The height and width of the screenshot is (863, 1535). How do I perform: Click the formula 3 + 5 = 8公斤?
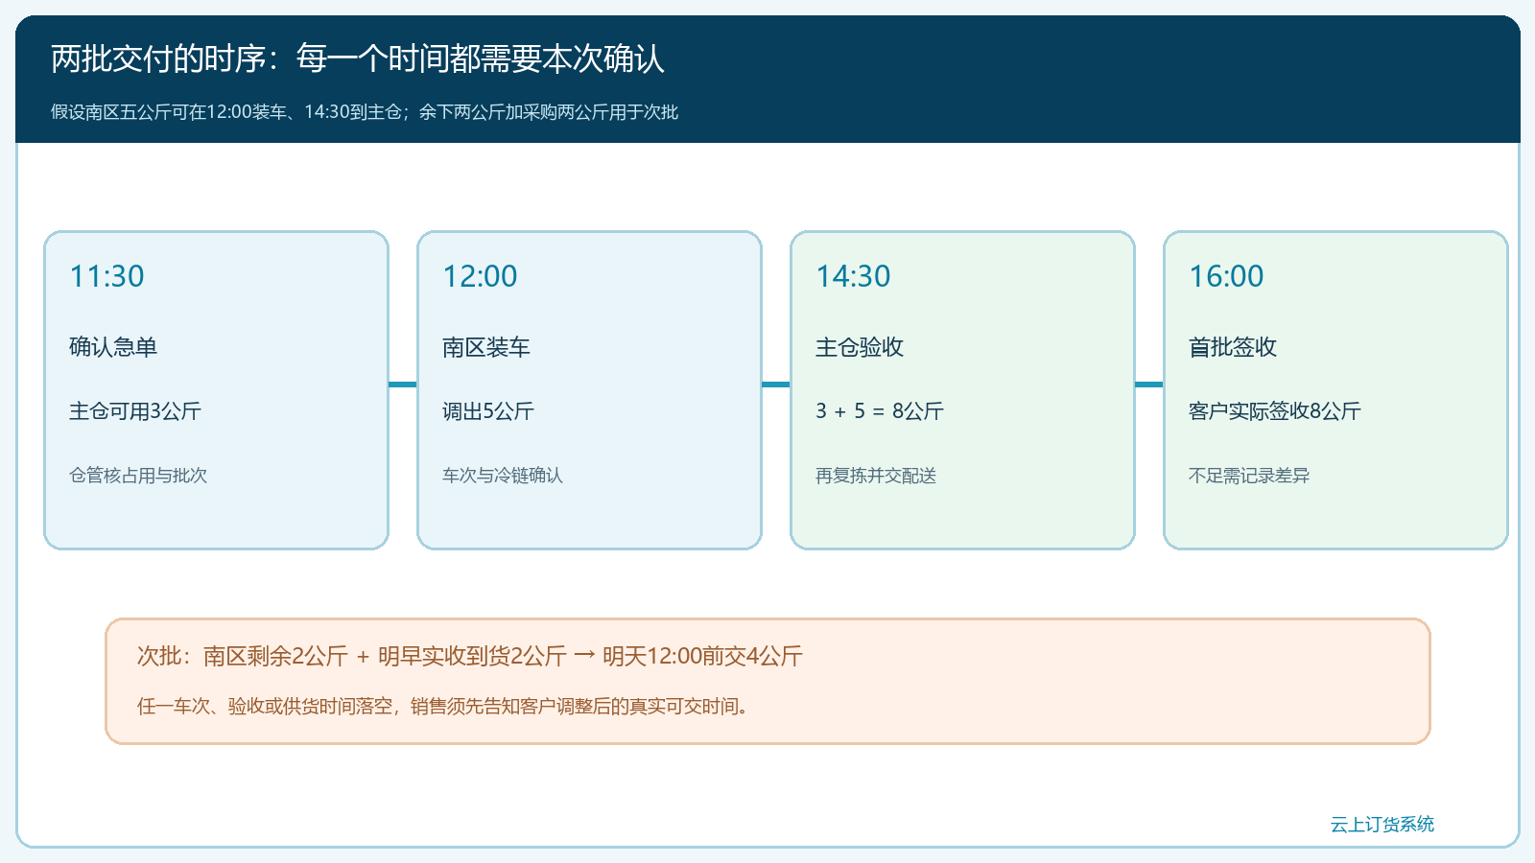[x=880, y=411]
